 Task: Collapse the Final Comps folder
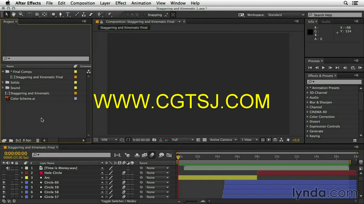click(3, 72)
